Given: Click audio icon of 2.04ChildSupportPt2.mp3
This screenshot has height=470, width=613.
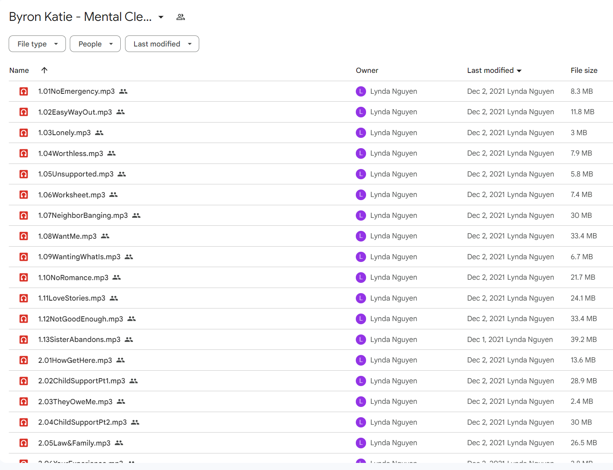Looking at the screenshot, I should [x=24, y=422].
